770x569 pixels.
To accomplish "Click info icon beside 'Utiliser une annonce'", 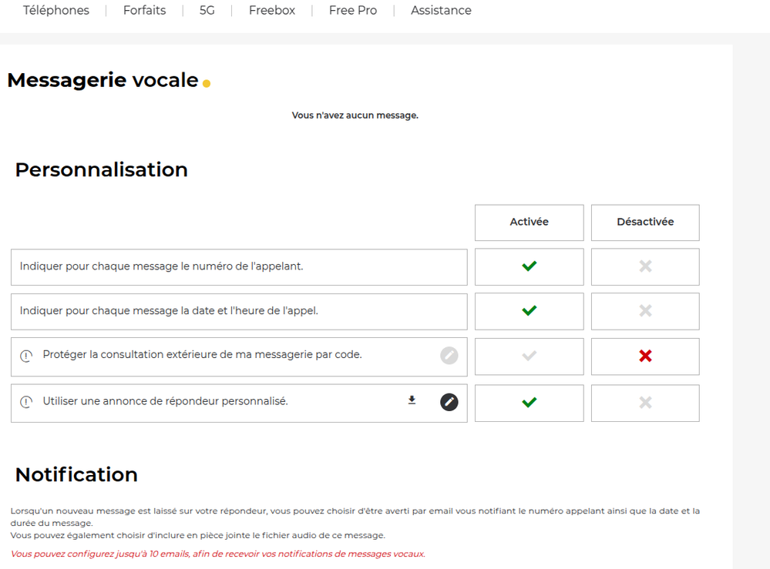I will coord(26,402).
